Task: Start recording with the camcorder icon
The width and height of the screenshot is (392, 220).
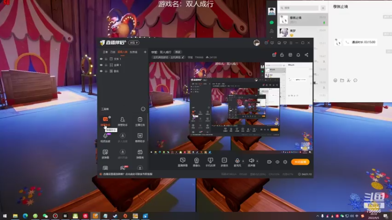Action: [269, 162]
